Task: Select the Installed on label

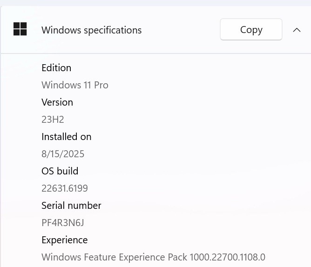Action: 67,137
